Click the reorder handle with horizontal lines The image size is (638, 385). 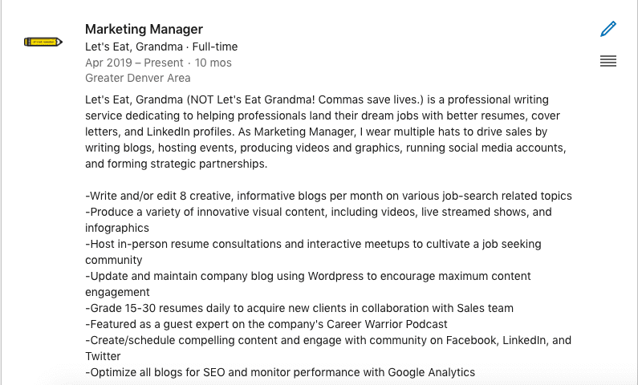click(608, 61)
